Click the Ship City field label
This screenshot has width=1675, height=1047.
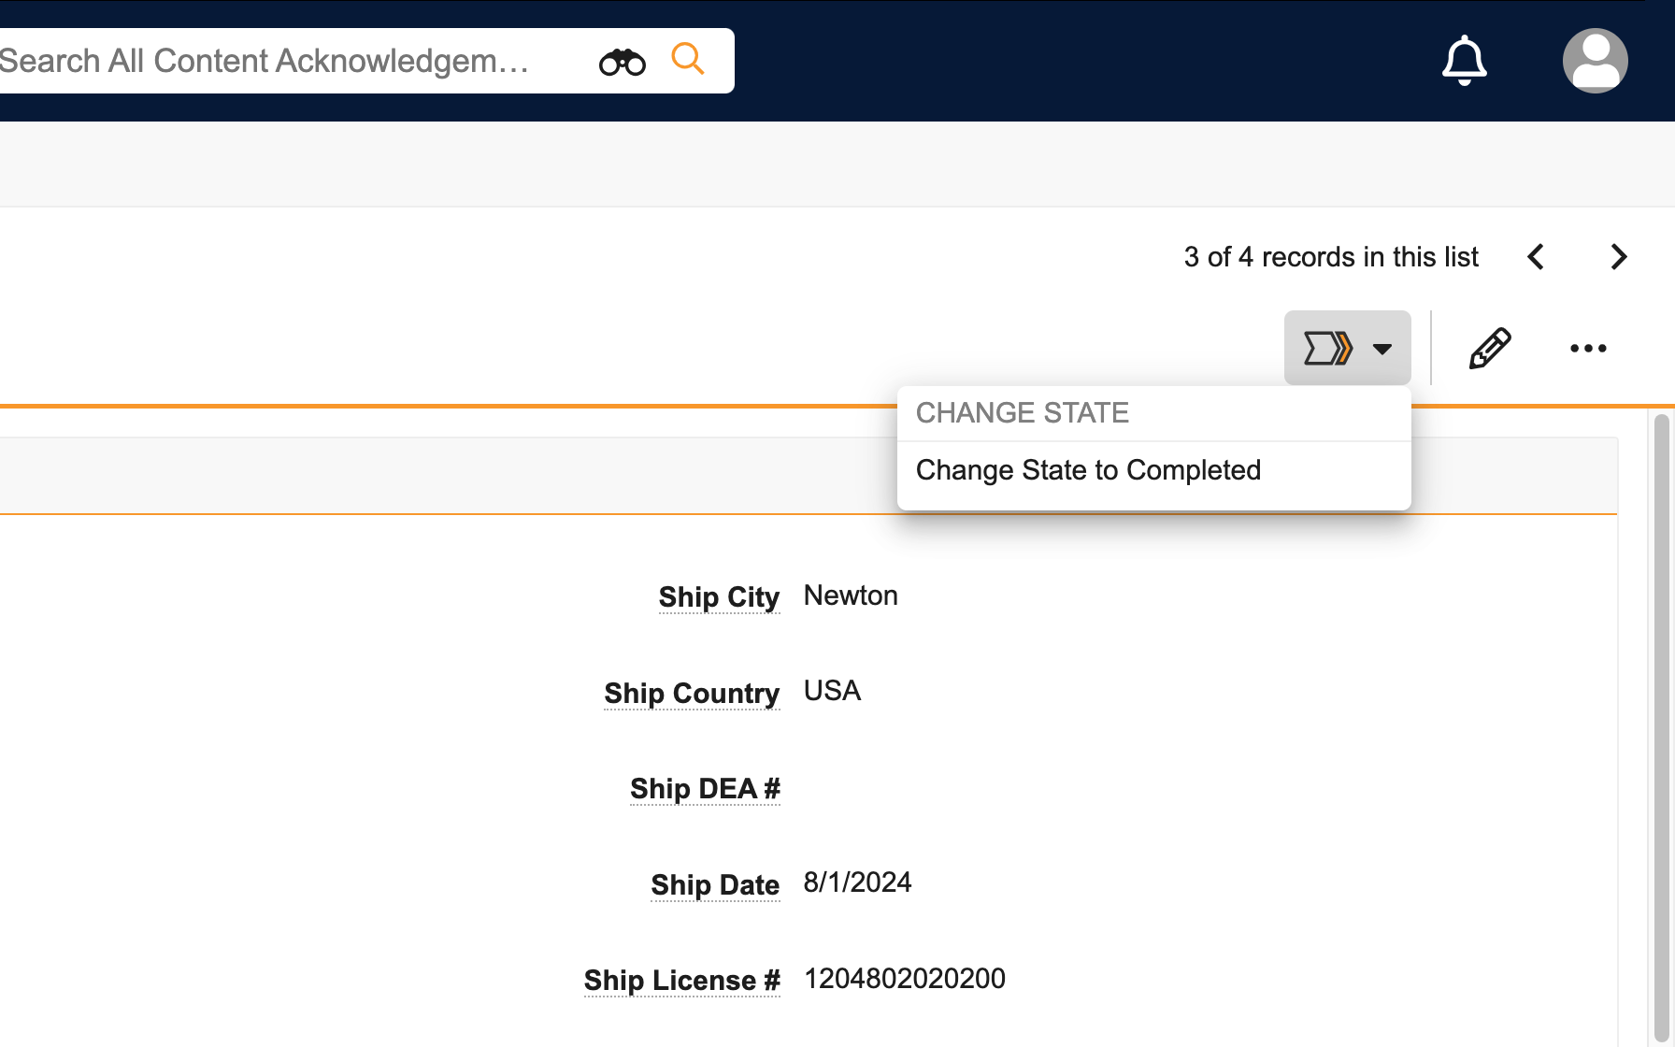tap(719, 597)
